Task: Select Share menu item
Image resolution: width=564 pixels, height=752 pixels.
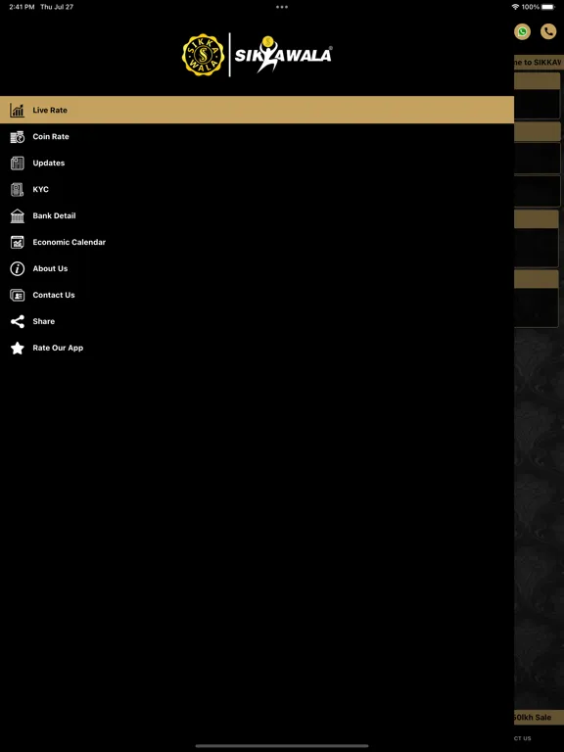Action: 258,321
